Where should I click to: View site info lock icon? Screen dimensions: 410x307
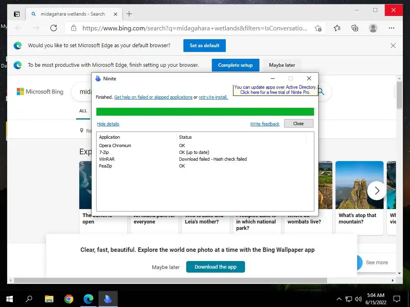pyautogui.click(x=74, y=28)
